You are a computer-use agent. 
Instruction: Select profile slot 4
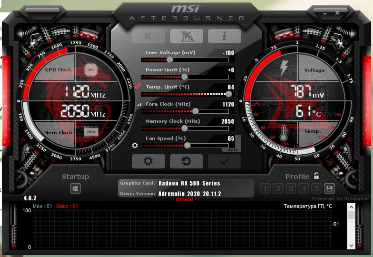304,188
